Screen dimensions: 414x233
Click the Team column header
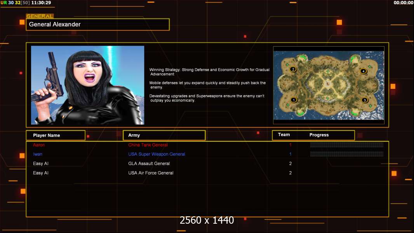(x=284, y=135)
